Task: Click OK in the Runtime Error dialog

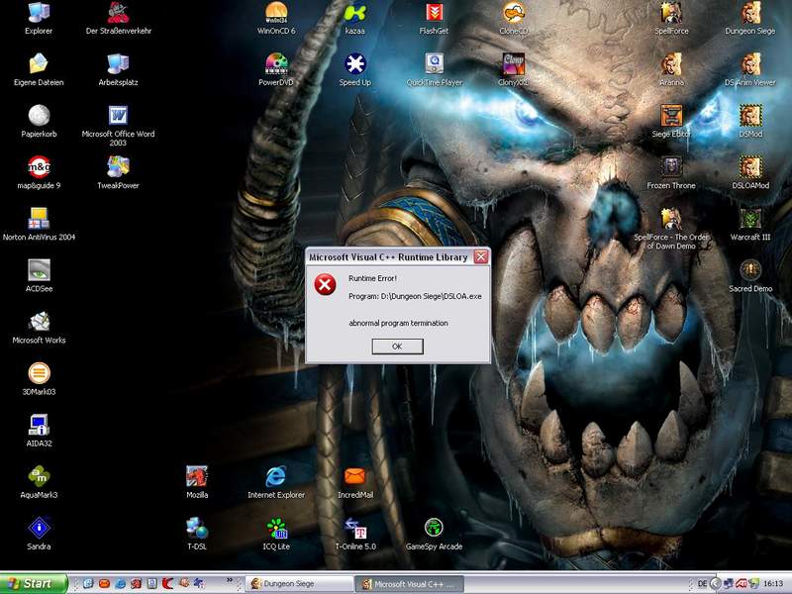Action: 397,346
